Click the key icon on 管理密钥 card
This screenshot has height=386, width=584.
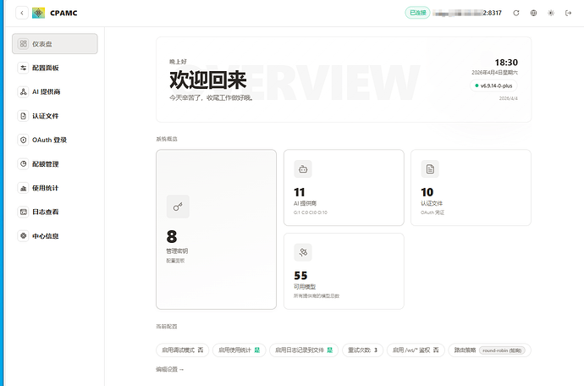pyautogui.click(x=178, y=207)
